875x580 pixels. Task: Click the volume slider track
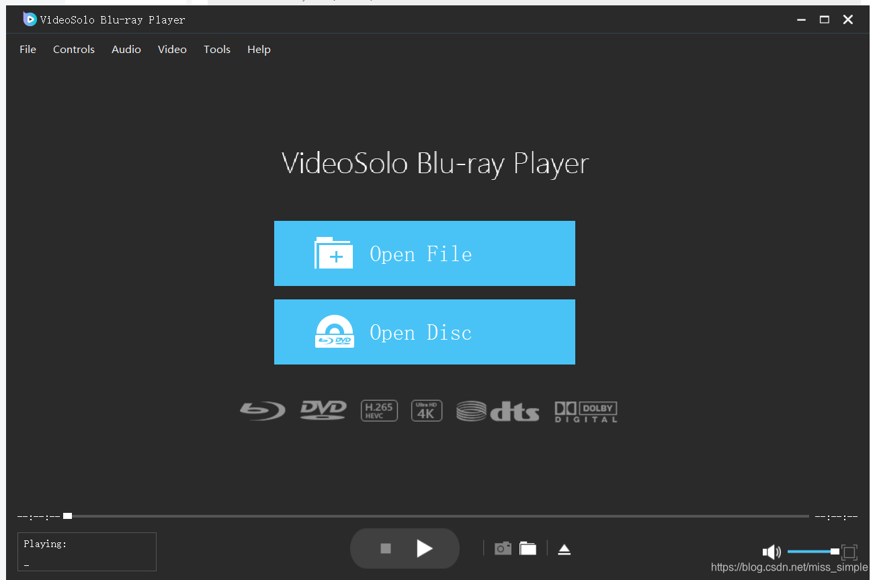pyautogui.click(x=813, y=551)
